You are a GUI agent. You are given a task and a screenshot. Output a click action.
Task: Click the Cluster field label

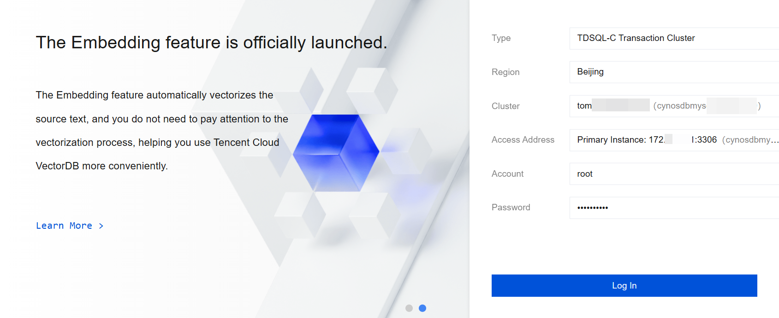[505, 106]
